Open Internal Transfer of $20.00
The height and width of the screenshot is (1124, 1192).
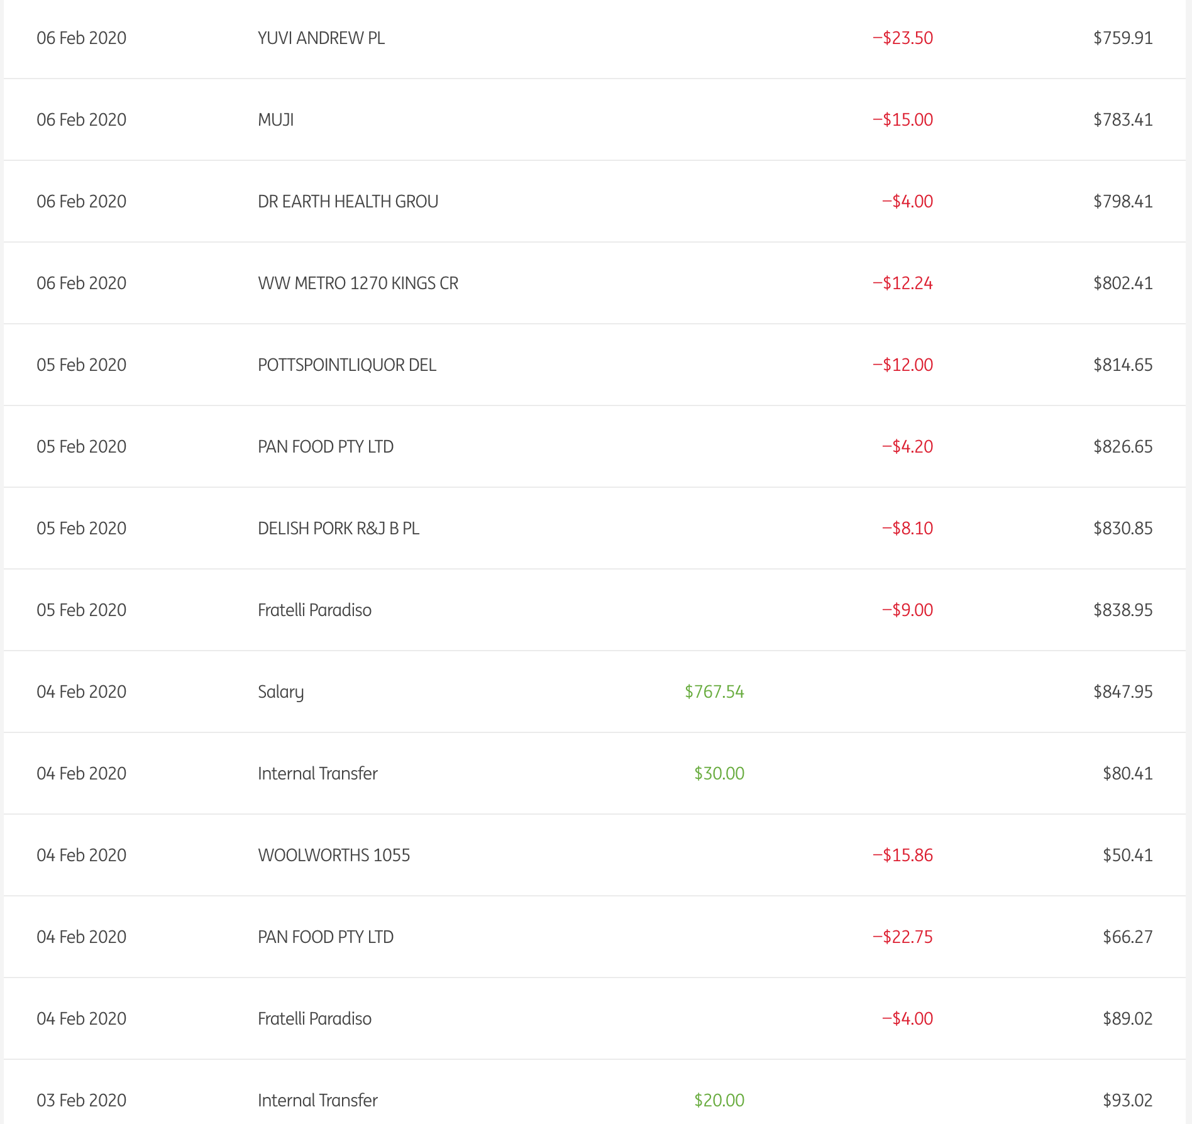pyautogui.click(x=317, y=1101)
